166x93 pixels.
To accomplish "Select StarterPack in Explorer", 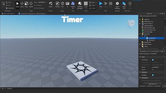I will [x=148, y=42].
